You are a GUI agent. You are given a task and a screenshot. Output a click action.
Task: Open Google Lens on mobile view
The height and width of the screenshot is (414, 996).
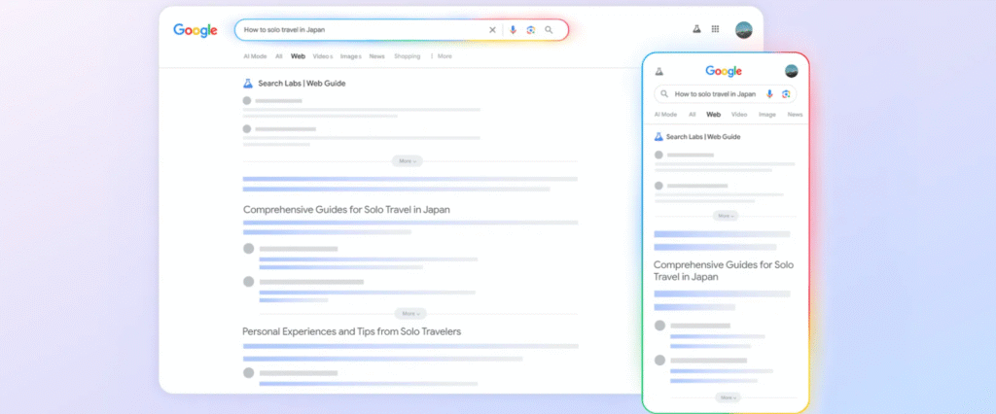pos(786,94)
